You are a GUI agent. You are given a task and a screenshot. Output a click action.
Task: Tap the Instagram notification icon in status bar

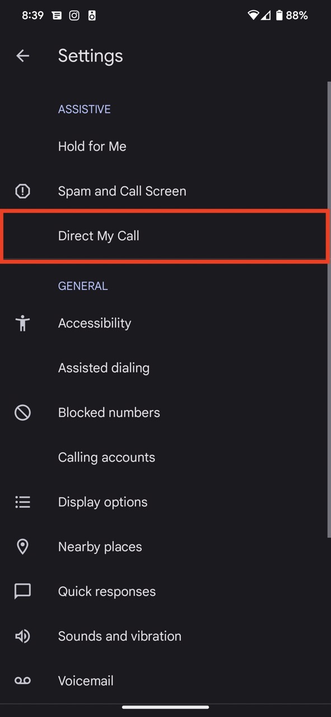coord(74,16)
